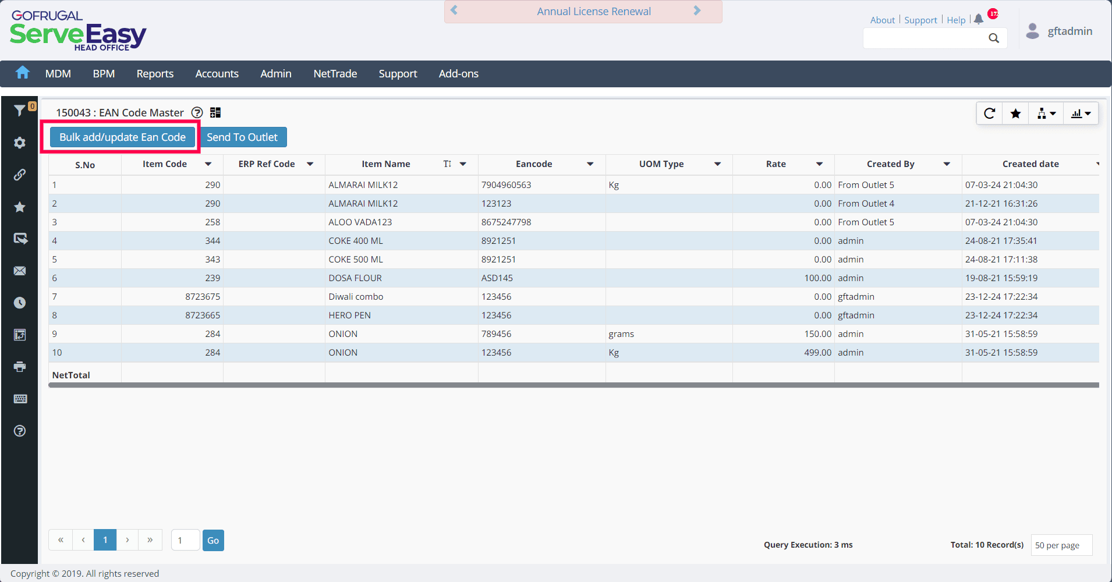Image resolution: width=1112 pixels, height=582 pixels.
Task: Jump to last page with double-right arrow
Action: (x=150, y=540)
